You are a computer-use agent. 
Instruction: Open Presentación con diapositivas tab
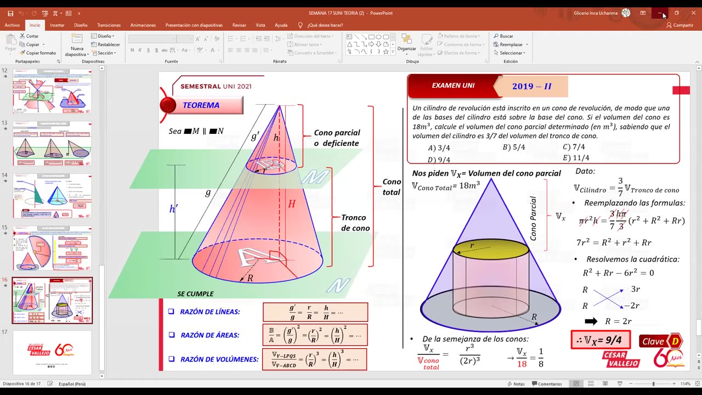click(x=194, y=25)
